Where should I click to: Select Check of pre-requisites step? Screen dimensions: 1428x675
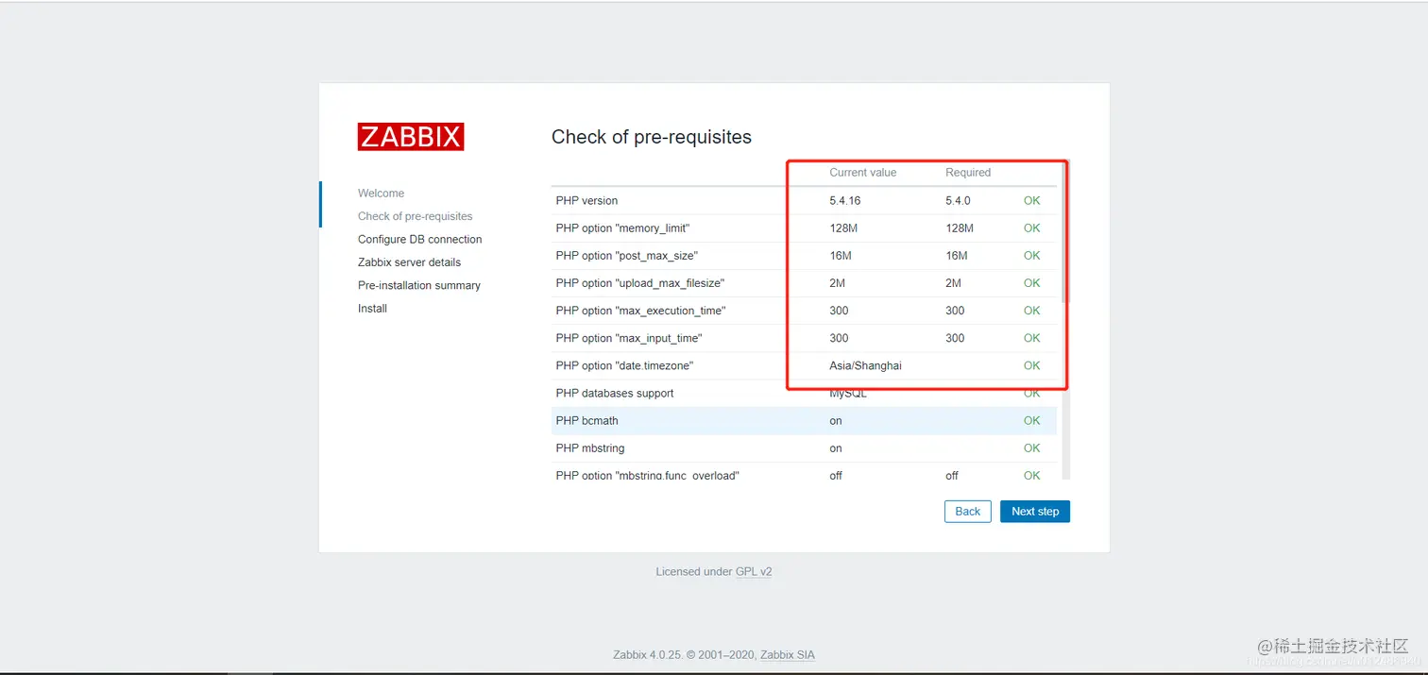click(x=416, y=216)
